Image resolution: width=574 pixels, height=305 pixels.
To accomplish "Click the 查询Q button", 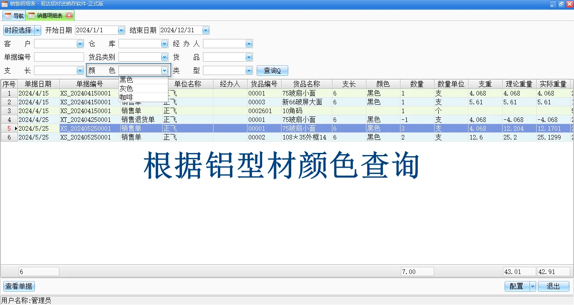I will click(x=272, y=70).
